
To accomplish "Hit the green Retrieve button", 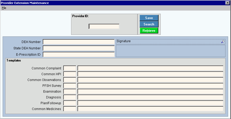I will (149, 31).
